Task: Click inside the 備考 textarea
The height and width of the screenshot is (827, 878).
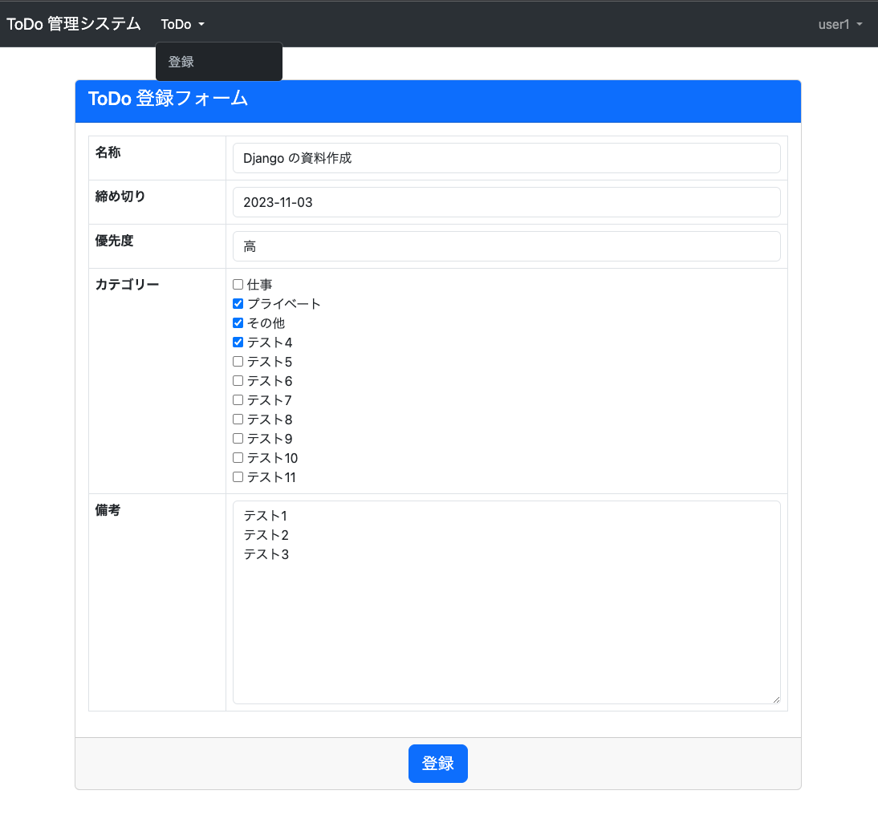Action: point(506,602)
